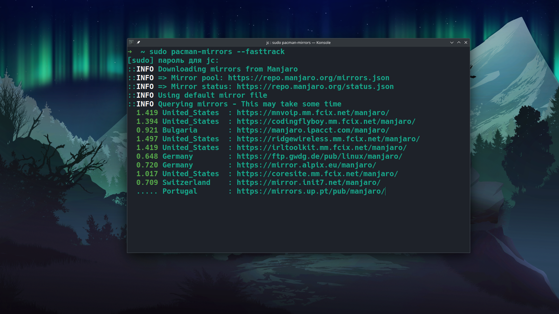The image size is (559, 314).
Task: Click the response time value 1.394
Action: (147, 121)
